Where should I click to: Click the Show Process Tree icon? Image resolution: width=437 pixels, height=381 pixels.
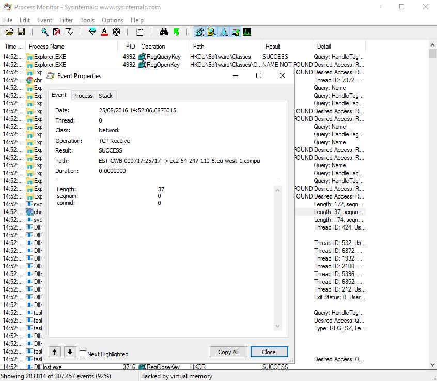(140, 32)
